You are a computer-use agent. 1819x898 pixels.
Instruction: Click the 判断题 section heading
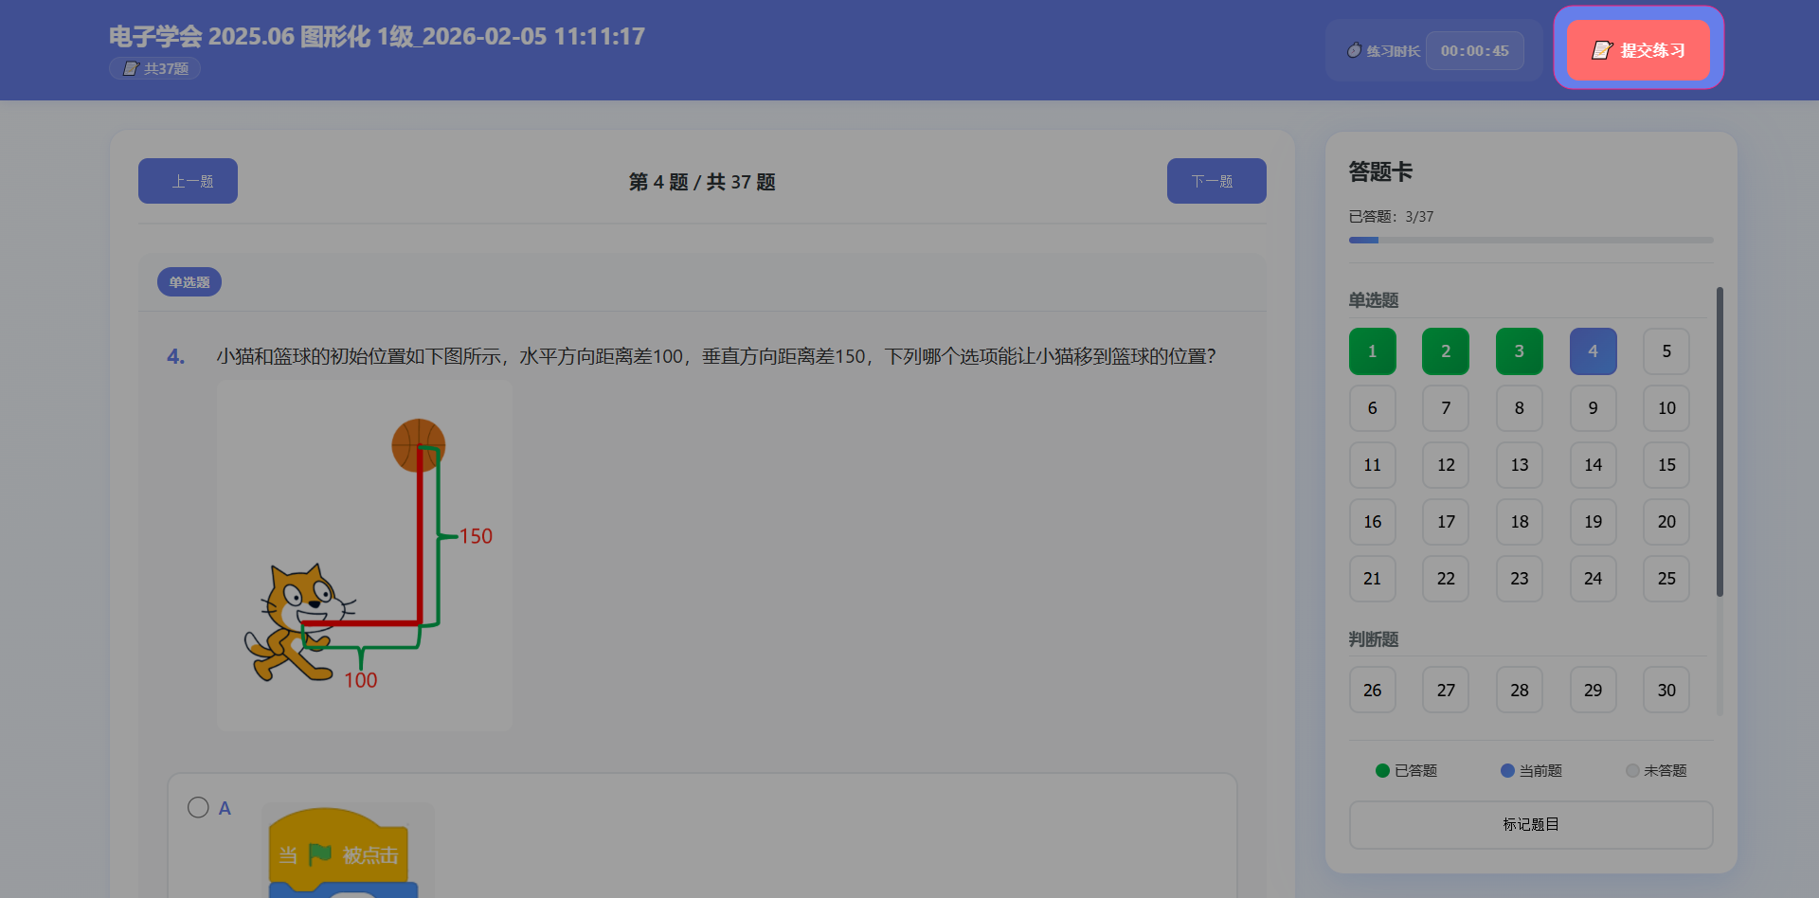[x=1374, y=639]
